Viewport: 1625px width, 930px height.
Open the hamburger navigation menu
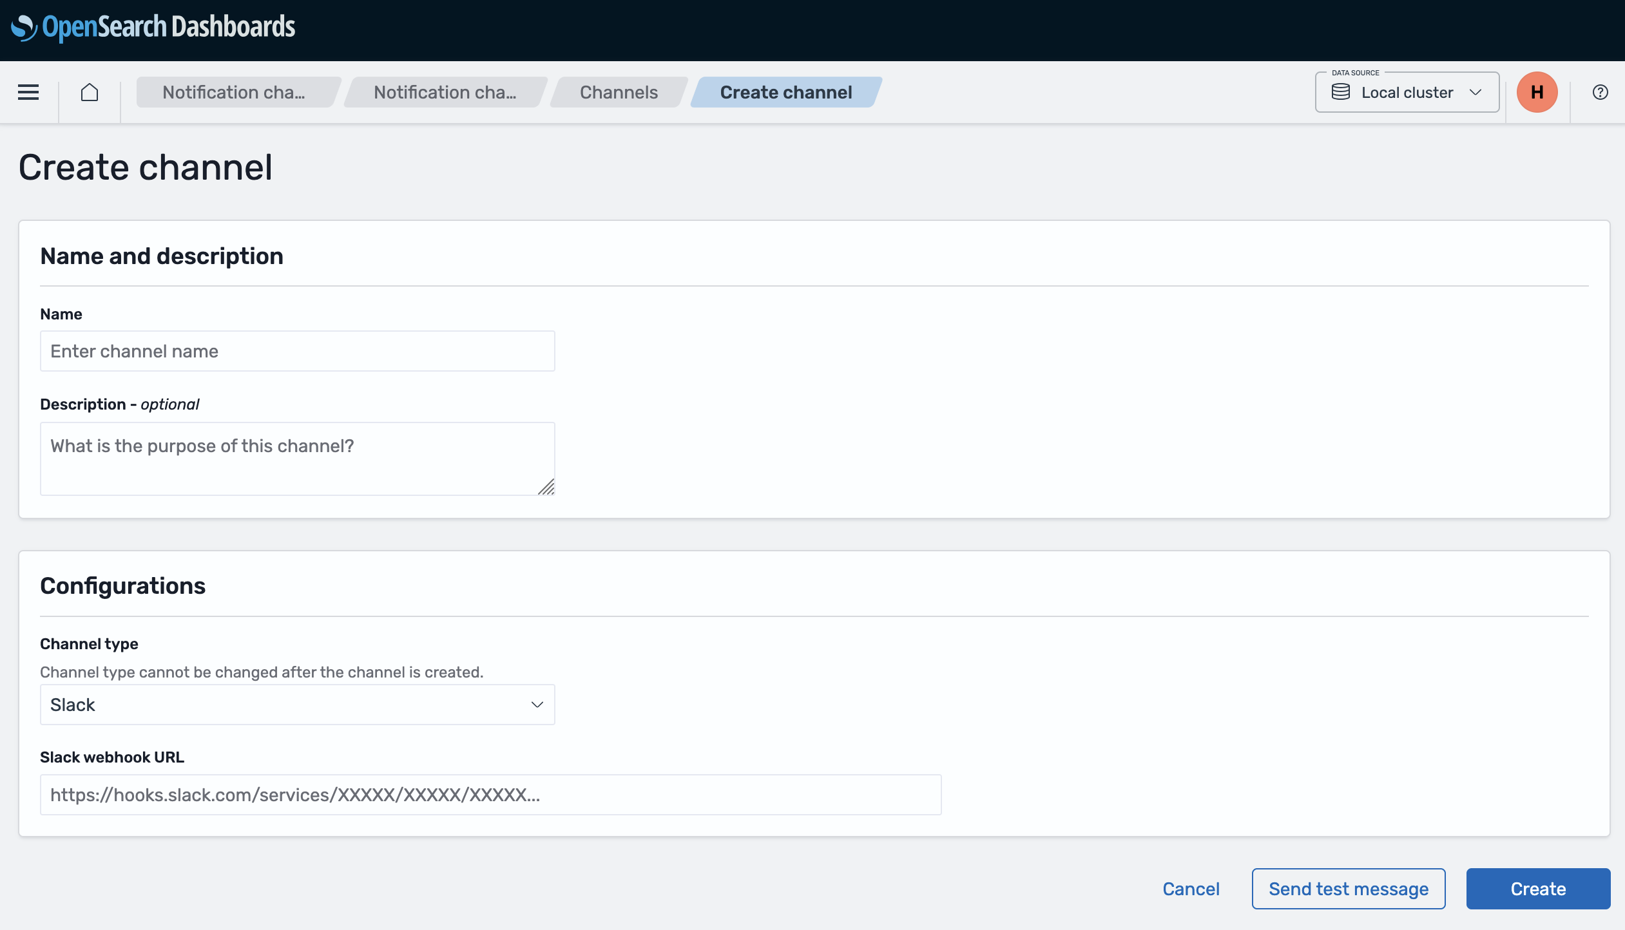(28, 92)
